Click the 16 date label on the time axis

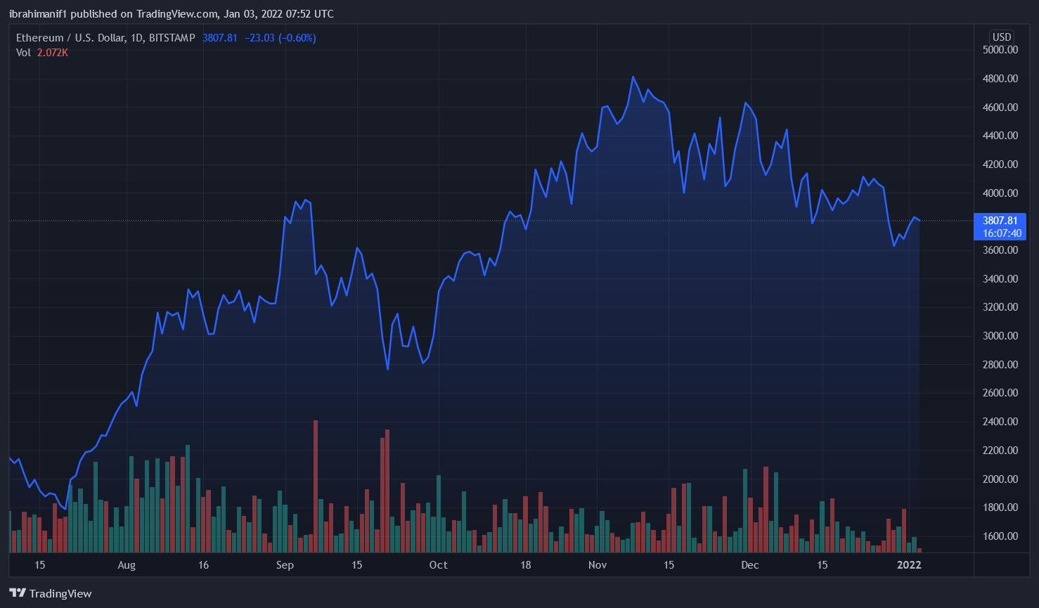(203, 565)
